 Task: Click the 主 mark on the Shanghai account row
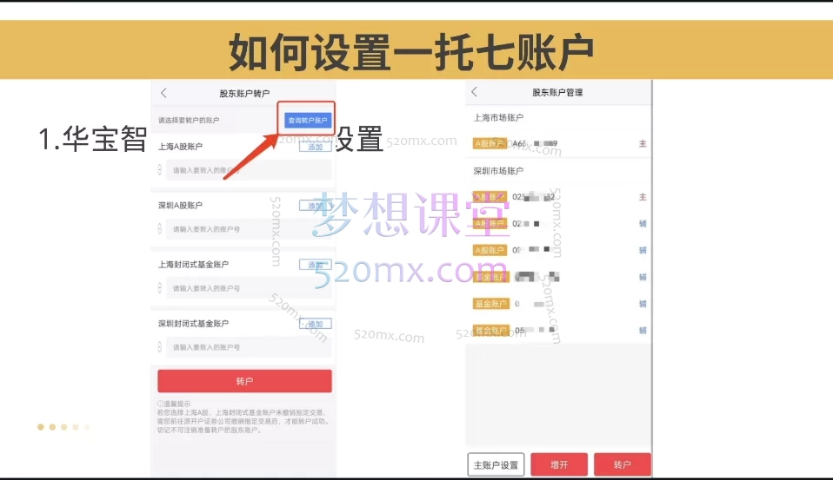click(x=643, y=144)
